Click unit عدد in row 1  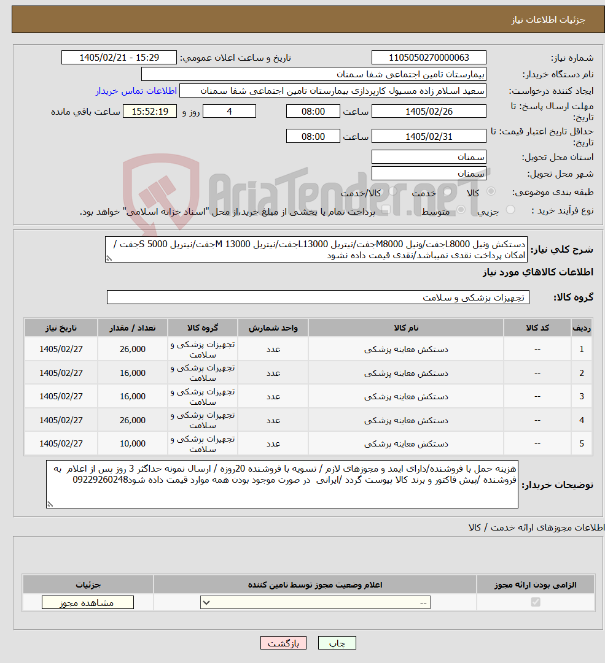[273, 349]
